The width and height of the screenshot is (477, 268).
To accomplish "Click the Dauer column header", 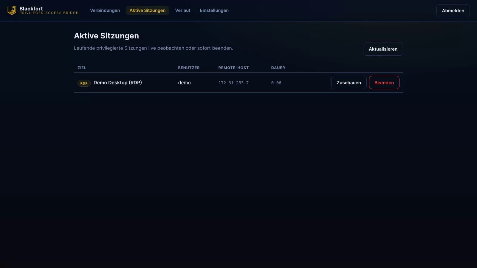I will pyautogui.click(x=278, y=68).
